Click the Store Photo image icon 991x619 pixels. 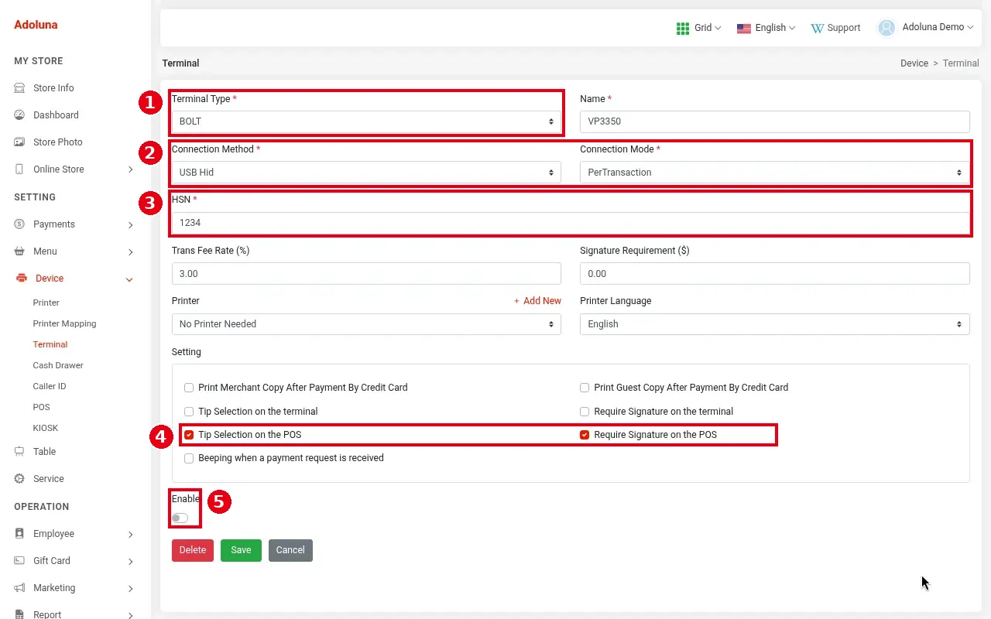click(x=19, y=142)
